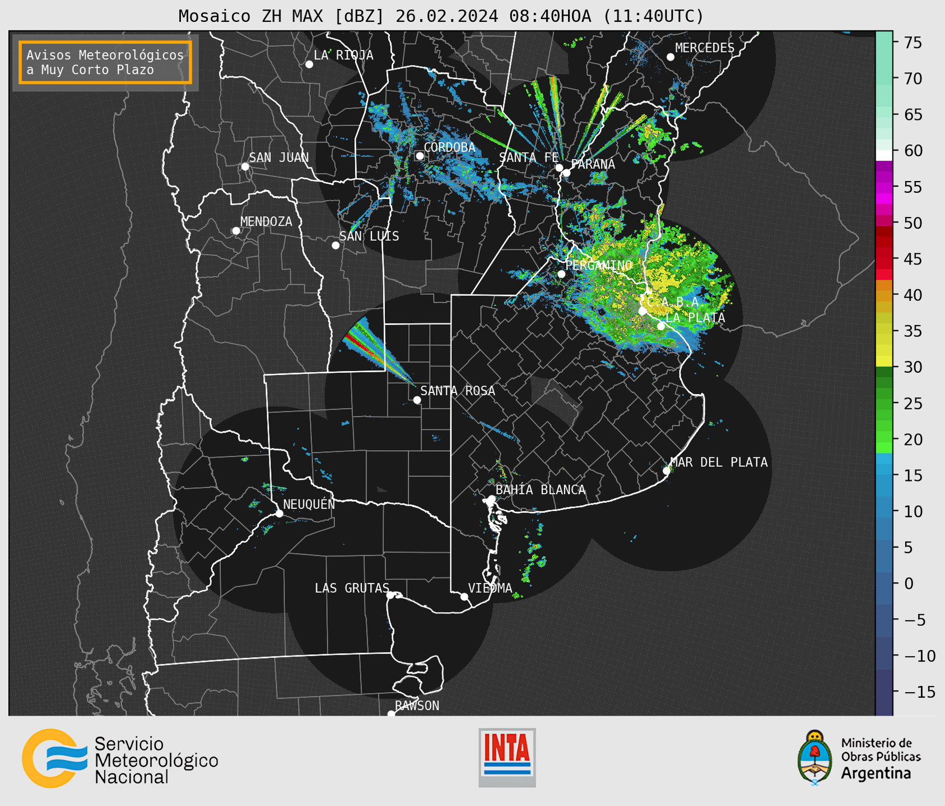945x806 pixels.
Task: Click the SAN LUIS city marker dot
Action: click(x=336, y=245)
